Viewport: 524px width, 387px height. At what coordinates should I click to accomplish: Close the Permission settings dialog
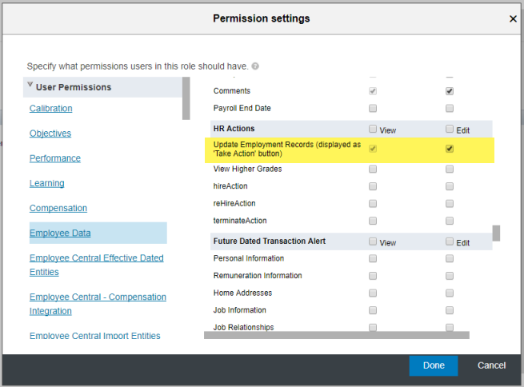pos(513,18)
